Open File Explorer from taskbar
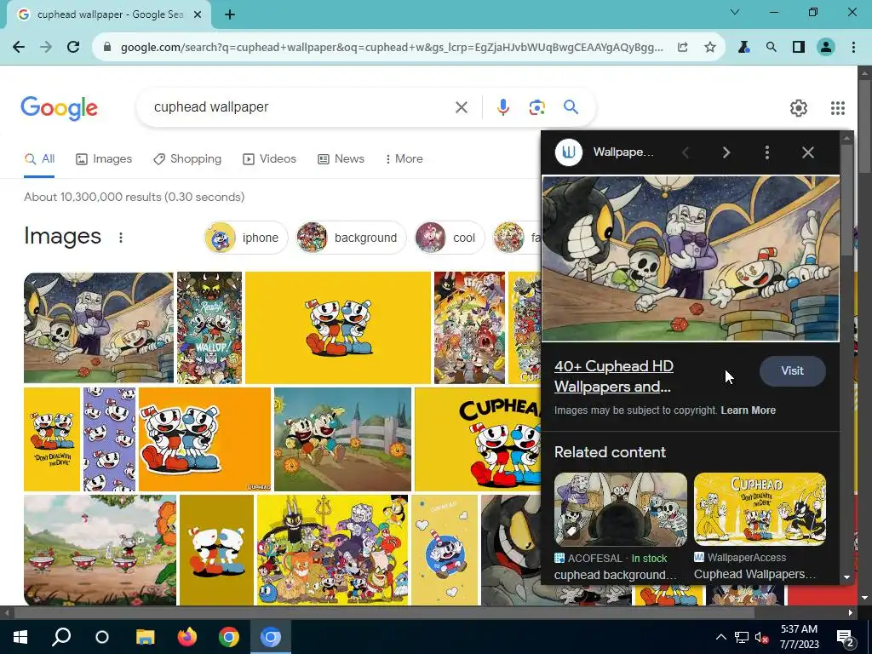This screenshot has width=872, height=654. tap(146, 637)
